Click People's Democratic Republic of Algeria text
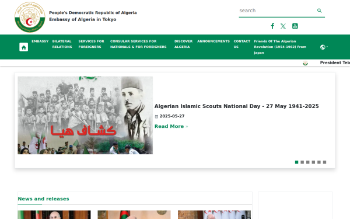The height and width of the screenshot is (219, 350). point(93,13)
